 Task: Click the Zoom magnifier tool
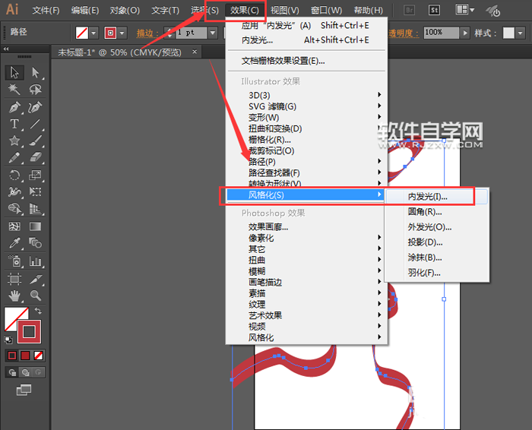[35, 295]
